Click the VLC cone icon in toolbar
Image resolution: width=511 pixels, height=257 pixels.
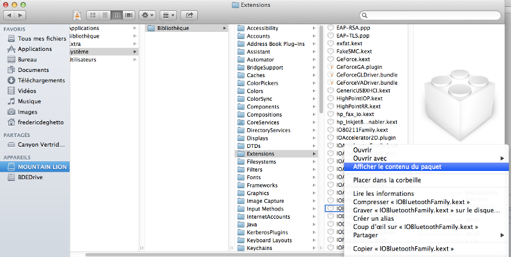pyautogui.click(x=77, y=15)
